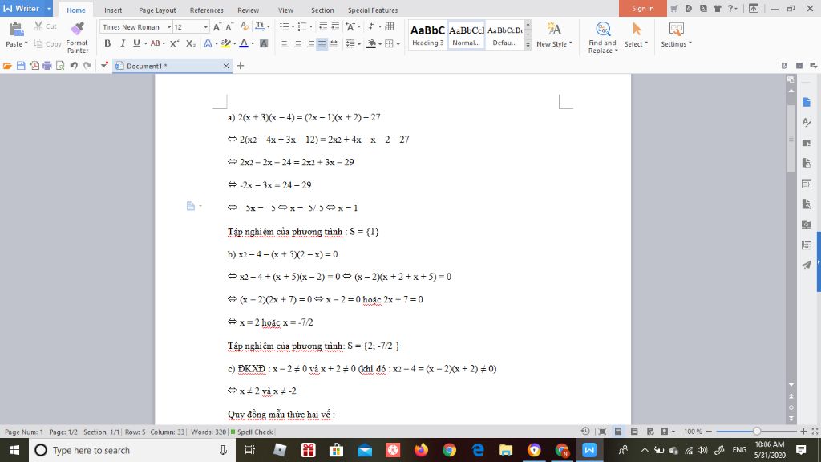
Task: Click the character shading icon
Action: coord(264,43)
